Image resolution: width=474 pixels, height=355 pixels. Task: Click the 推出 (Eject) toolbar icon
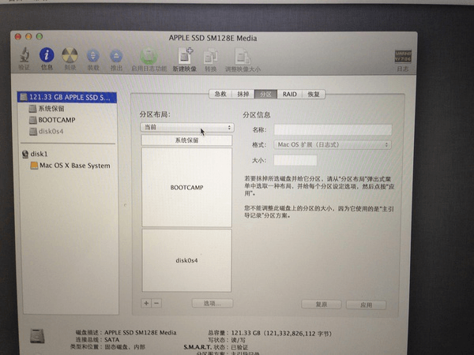click(x=115, y=55)
